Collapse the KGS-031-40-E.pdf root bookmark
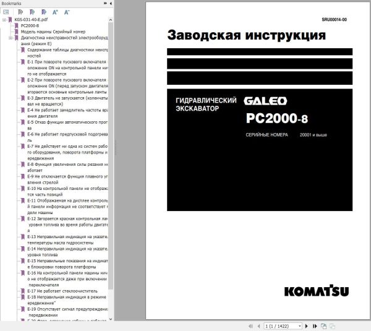The image size is (371, 331). point(4,20)
